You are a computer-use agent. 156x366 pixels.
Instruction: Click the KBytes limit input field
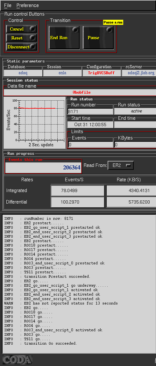click(x=135, y=145)
